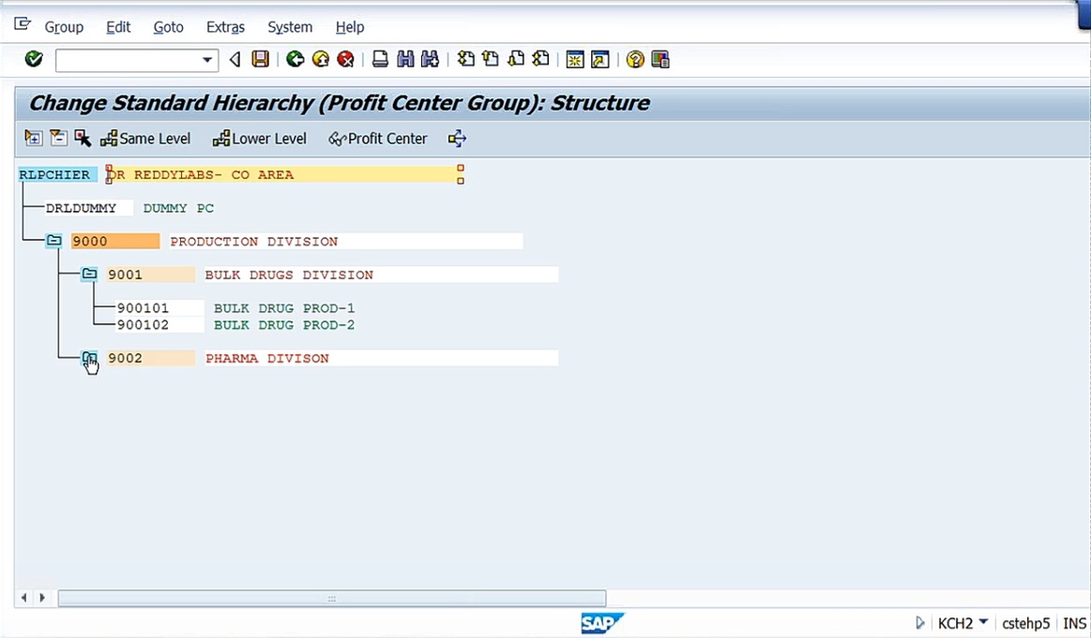Click the Generate Shortcut icon
The width and height of the screenshot is (1091, 638).
click(x=599, y=60)
